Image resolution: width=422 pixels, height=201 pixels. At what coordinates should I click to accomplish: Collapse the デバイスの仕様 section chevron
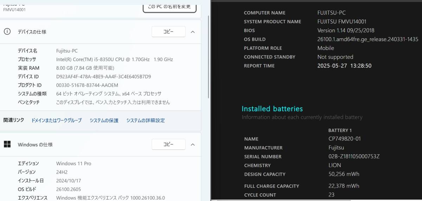[x=193, y=32]
